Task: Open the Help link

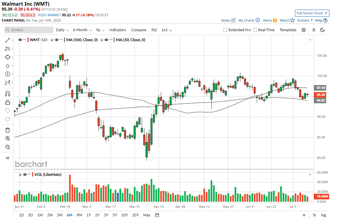Action: click(321, 20)
